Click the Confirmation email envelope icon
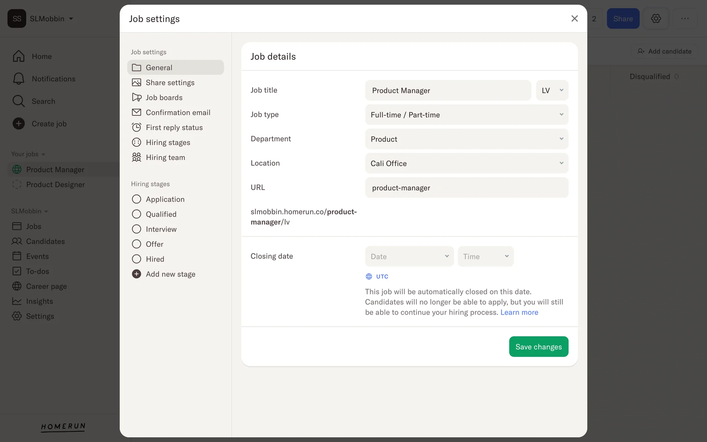 [136, 112]
